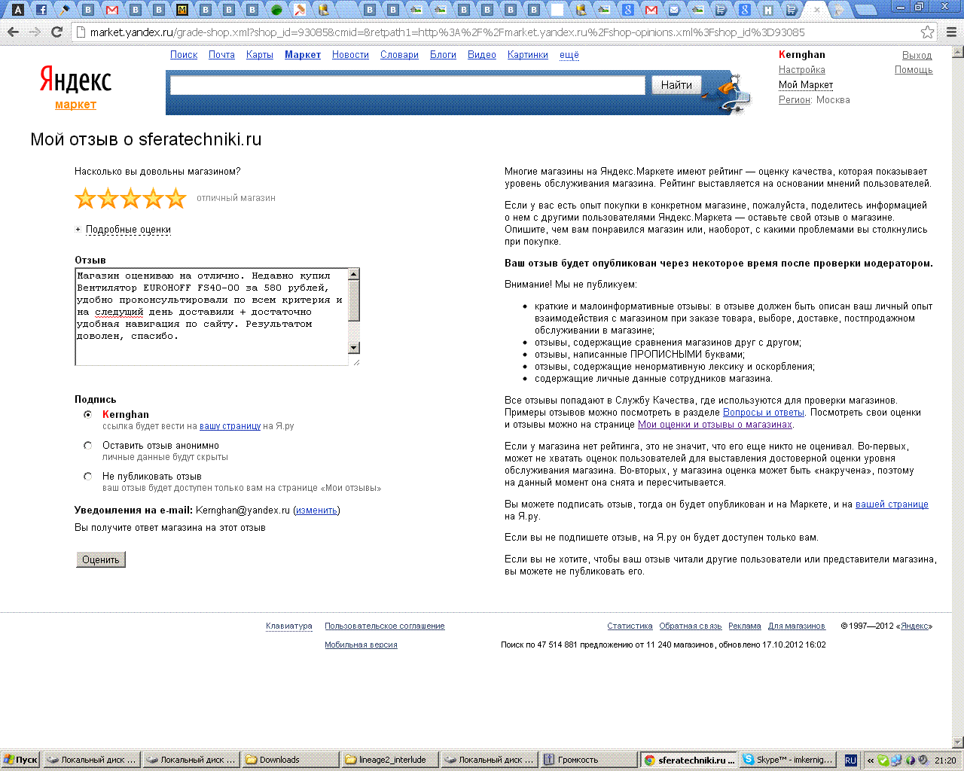The image size is (964, 771).
Task: Click the review textarea scroll-down arrow
Action: (x=354, y=347)
